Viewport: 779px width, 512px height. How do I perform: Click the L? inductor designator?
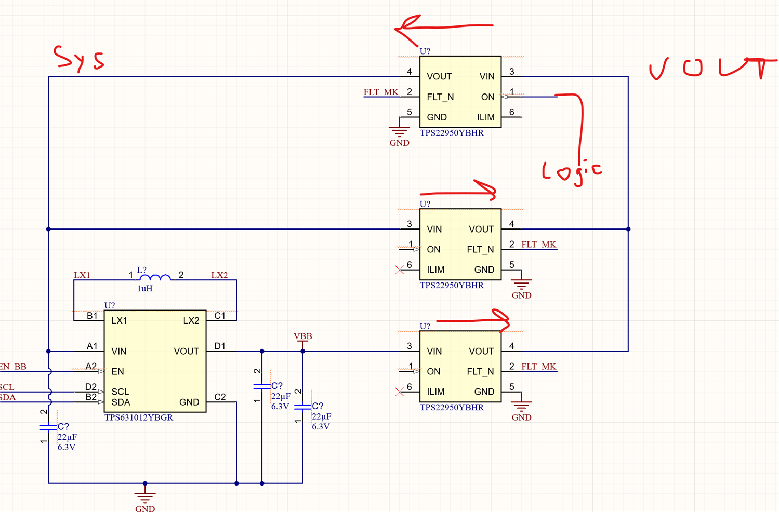point(141,270)
